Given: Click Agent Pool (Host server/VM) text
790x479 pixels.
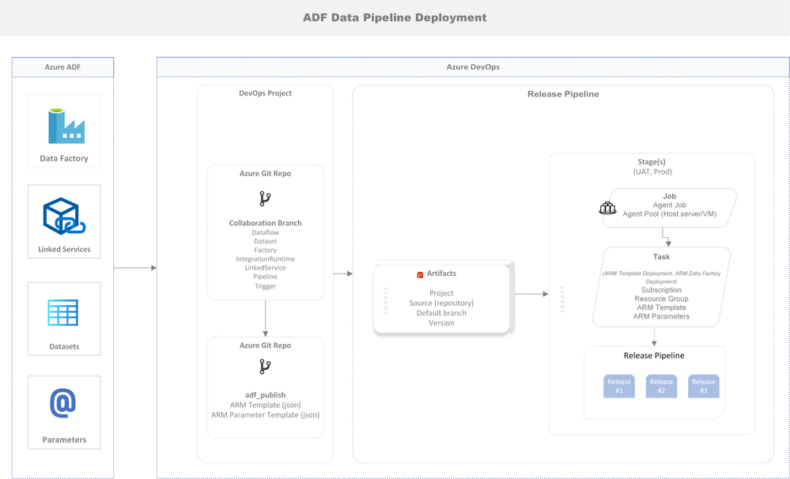Looking at the screenshot, I should coord(670,214).
